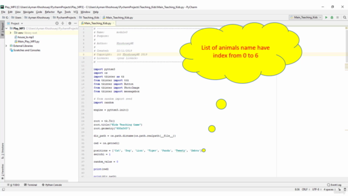The width and height of the screenshot is (348, 196).
Task: Click the venv folder label
Action: coord(21,33)
